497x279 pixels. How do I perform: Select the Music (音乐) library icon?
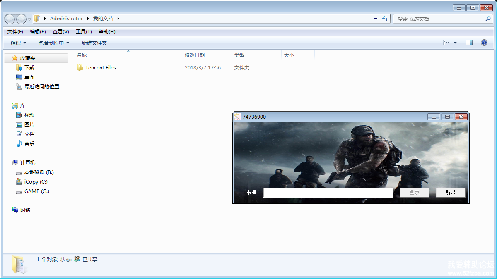19,143
